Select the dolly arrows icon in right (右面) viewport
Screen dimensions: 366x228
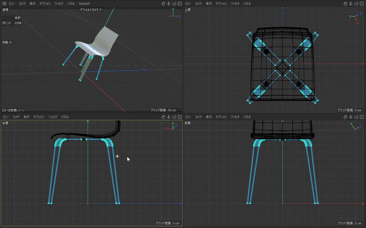click(x=168, y=117)
